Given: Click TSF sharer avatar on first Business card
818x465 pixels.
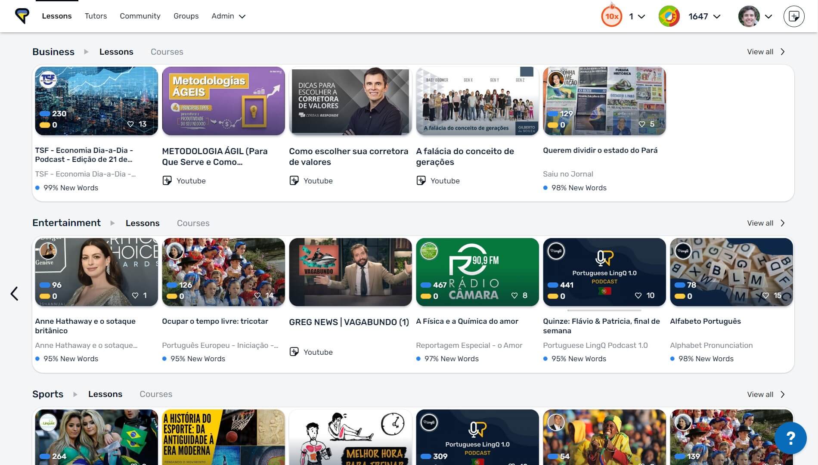Looking at the screenshot, I should [48, 80].
